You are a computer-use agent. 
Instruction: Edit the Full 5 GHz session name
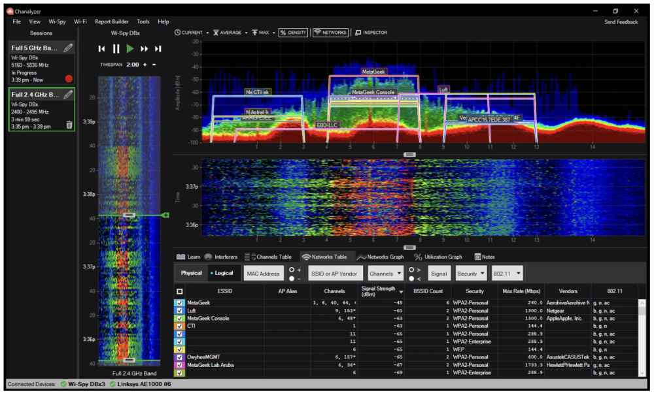68,48
